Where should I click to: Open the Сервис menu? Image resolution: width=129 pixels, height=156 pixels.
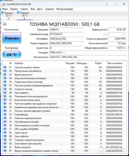(x=24, y=9)
